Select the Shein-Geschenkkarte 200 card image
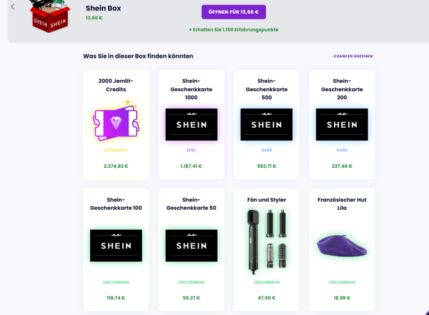Screen dimensions: 429x315 coord(342,124)
